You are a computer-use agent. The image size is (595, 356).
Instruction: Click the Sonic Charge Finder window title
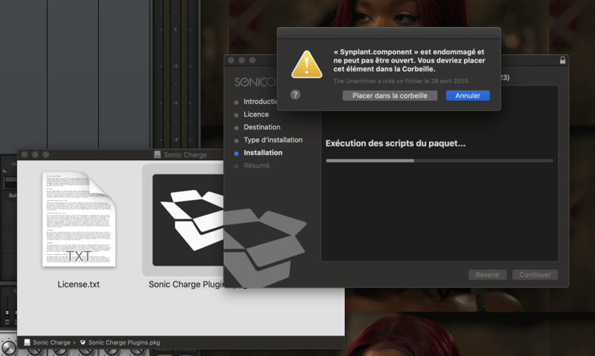click(185, 155)
